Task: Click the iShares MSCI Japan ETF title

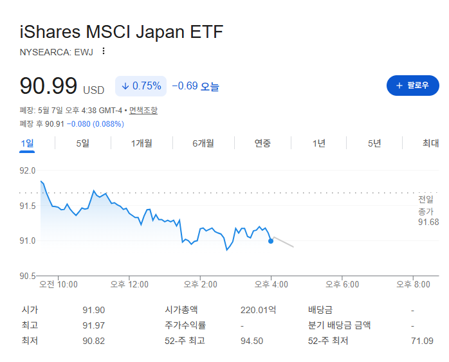Action: (x=122, y=32)
